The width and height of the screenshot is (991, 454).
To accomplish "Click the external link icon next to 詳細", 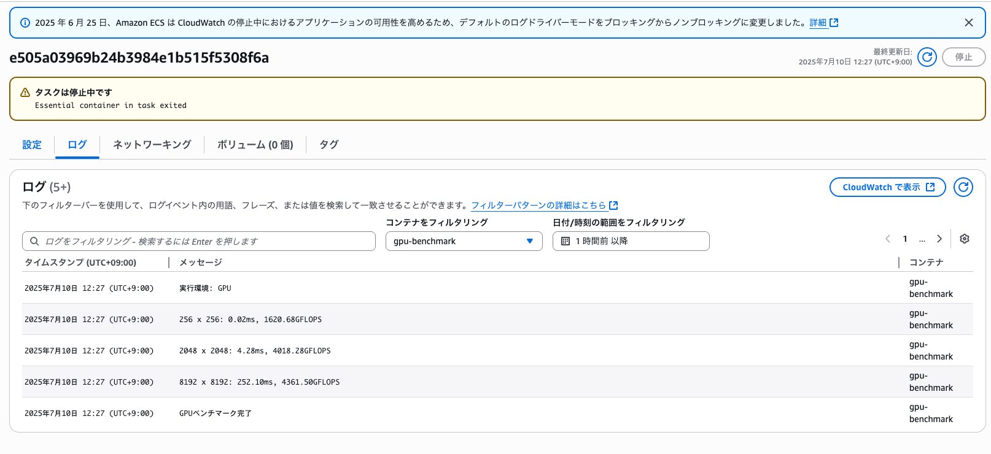I will coord(834,23).
